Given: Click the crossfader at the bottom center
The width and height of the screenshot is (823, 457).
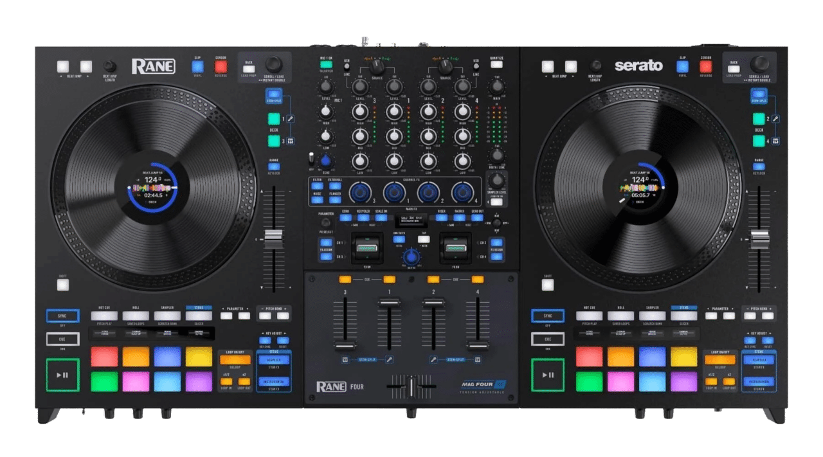Looking at the screenshot, I should click(x=410, y=386).
